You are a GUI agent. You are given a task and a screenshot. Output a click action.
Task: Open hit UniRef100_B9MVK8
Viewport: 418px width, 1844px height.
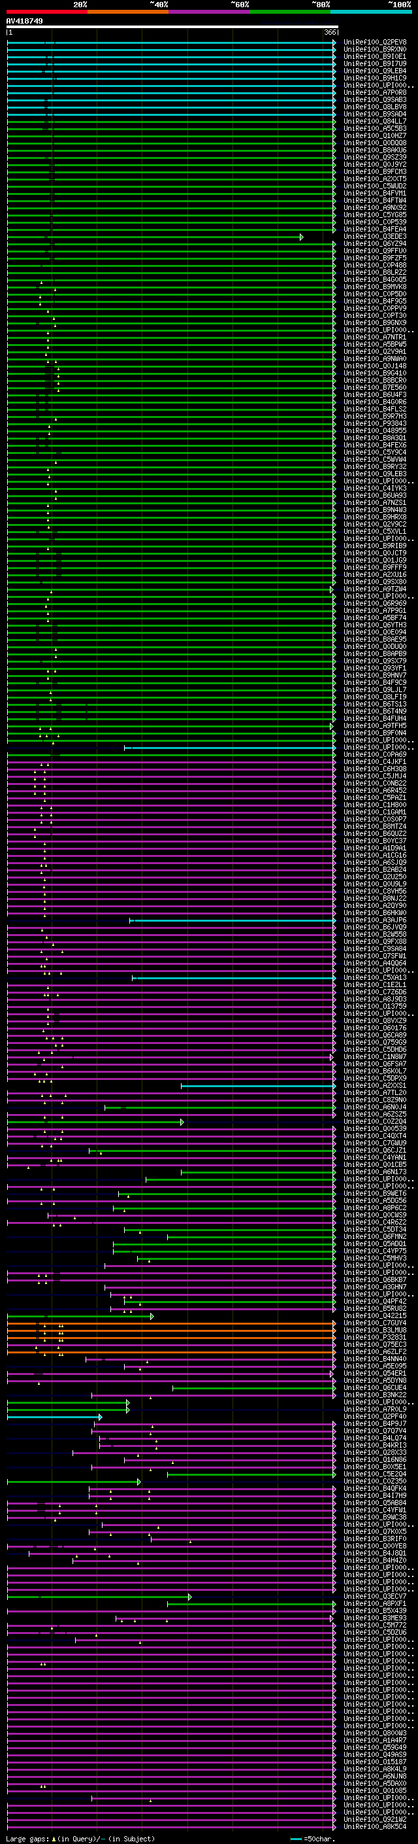375,287
